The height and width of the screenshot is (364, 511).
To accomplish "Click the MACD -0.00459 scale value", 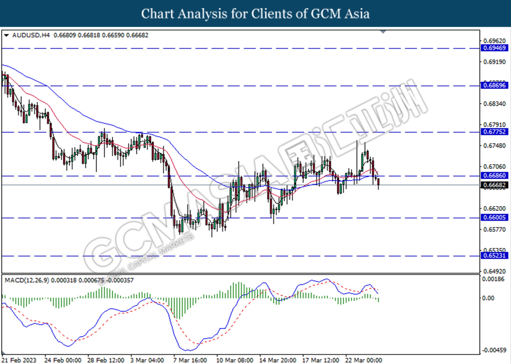I will 494,350.
